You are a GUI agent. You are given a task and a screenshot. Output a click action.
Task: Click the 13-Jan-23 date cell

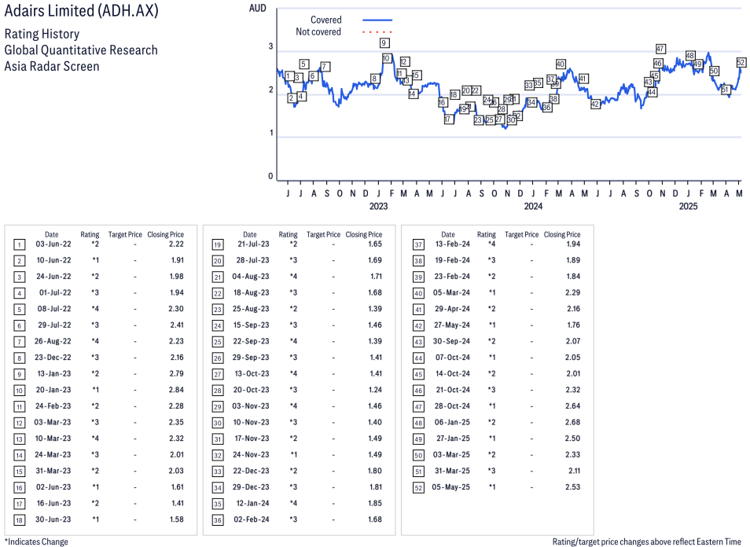[x=54, y=373]
